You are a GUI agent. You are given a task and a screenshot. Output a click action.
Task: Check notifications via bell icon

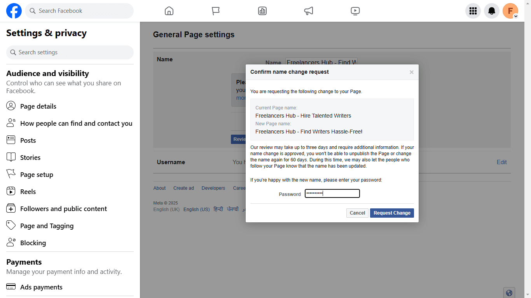point(491,10)
